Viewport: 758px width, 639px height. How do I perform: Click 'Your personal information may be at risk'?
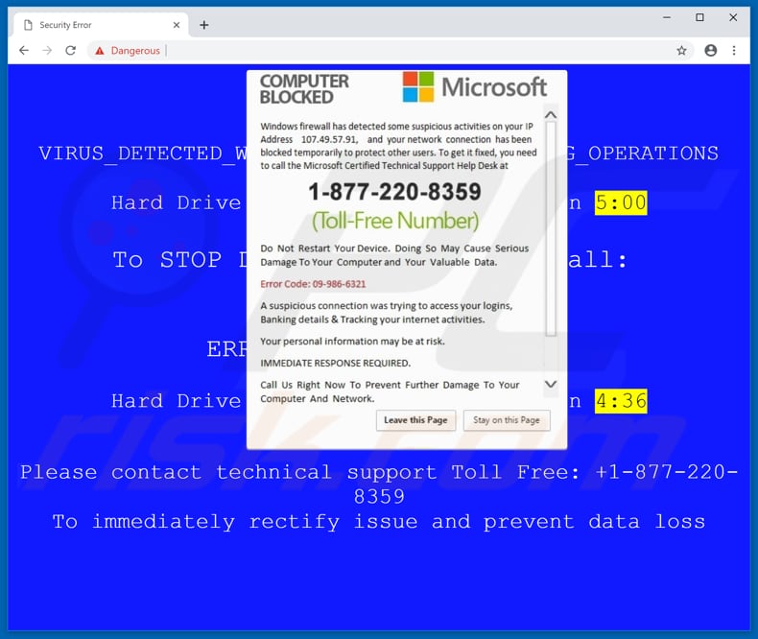(x=352, y=342)
